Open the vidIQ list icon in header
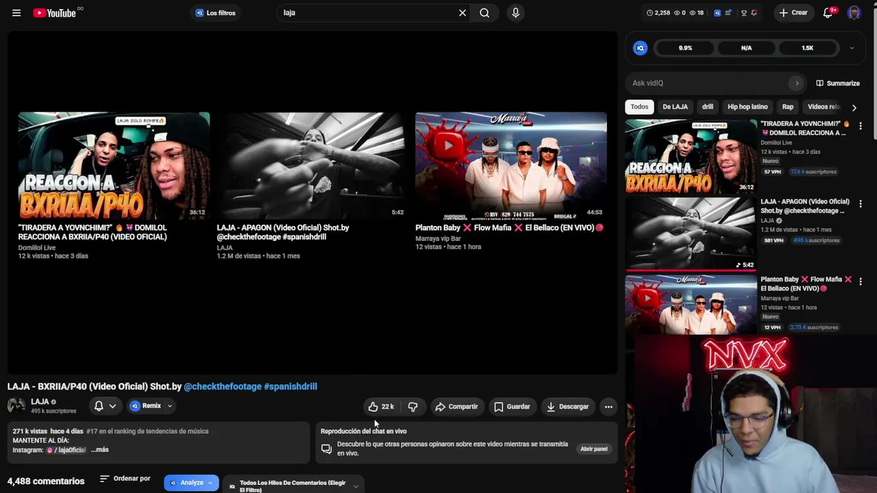 [x=728, y=13]
